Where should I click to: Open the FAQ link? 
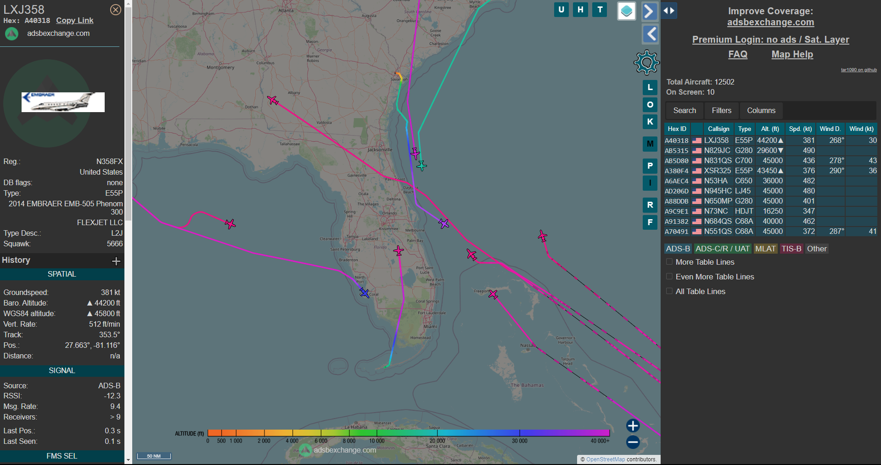tap(737, 55)
